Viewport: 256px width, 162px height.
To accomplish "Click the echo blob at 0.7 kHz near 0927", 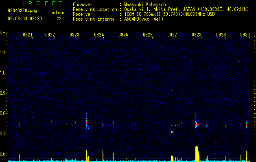I will 172,132.
